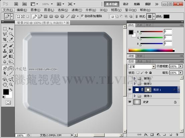
Task: Open the Pen tool preset picker arrow
Action: click(12, 16)
